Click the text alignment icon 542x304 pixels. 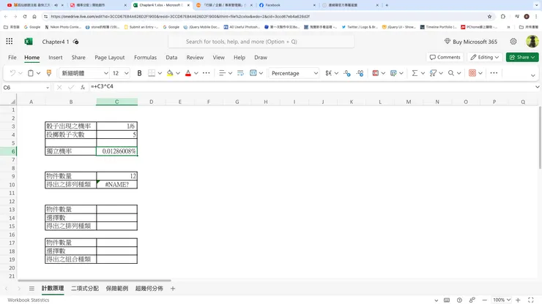click(x=222, y=73)
